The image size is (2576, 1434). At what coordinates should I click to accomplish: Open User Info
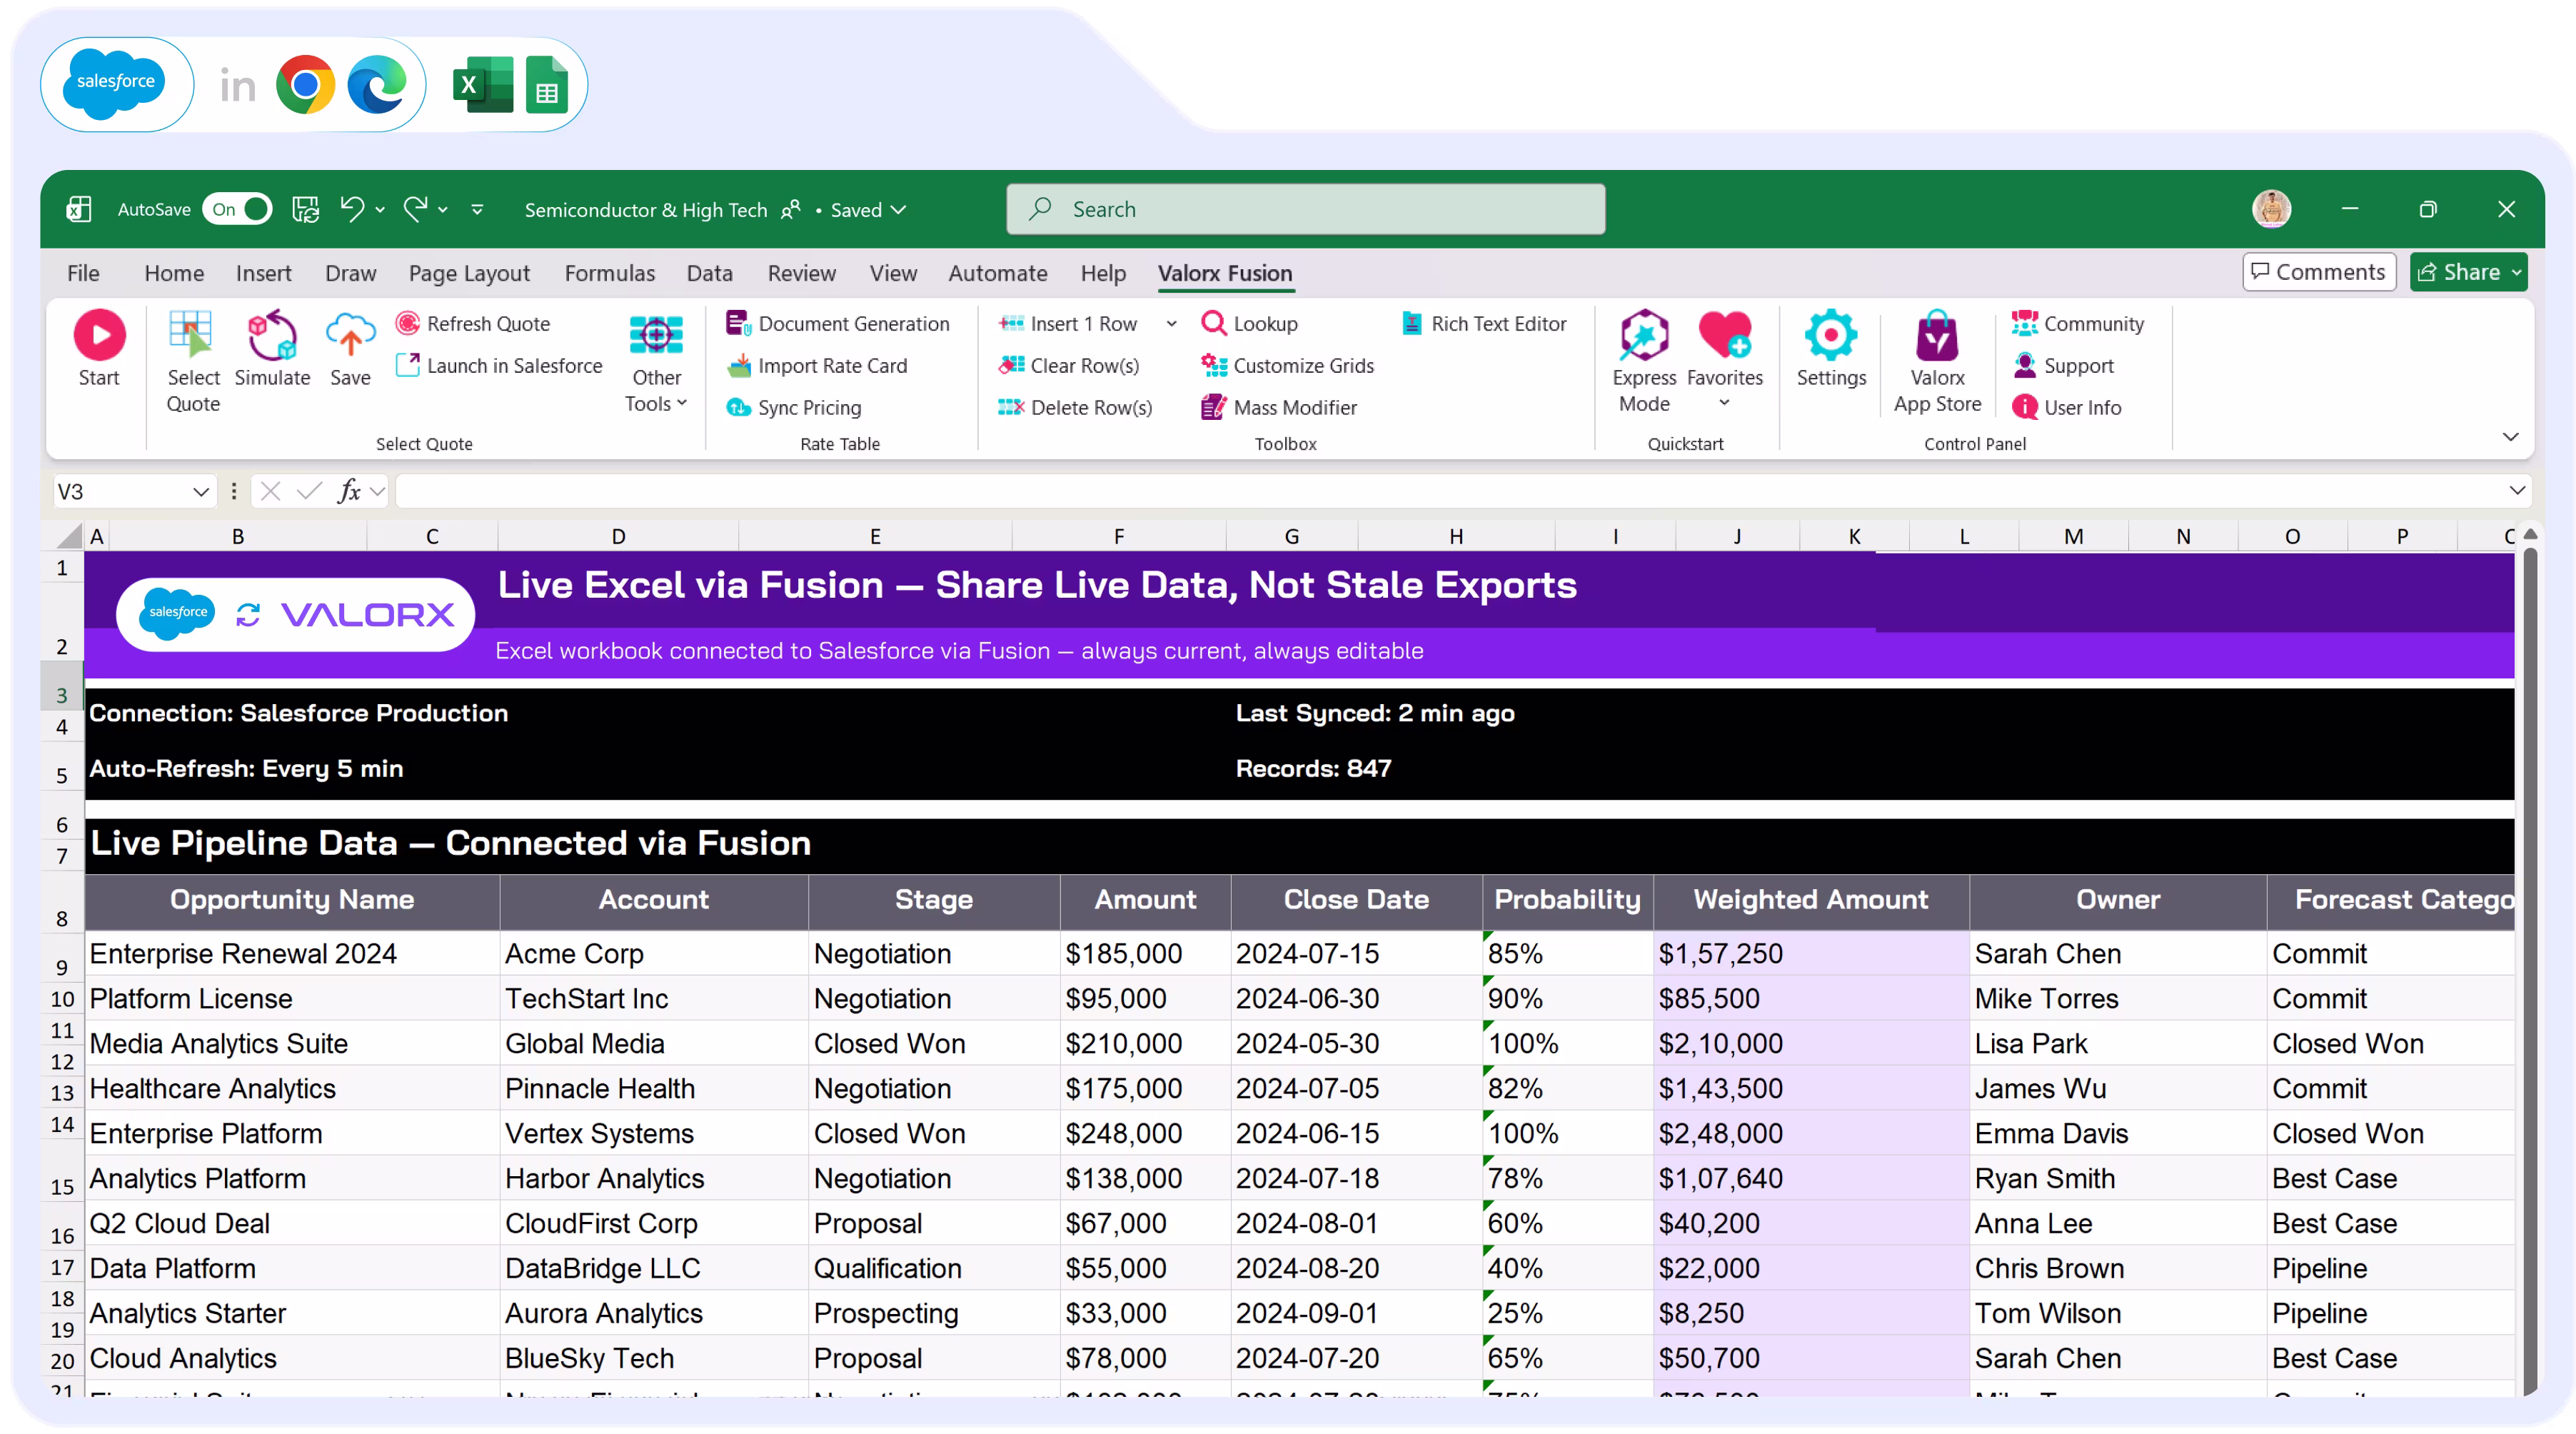[x=2066, y=407]
